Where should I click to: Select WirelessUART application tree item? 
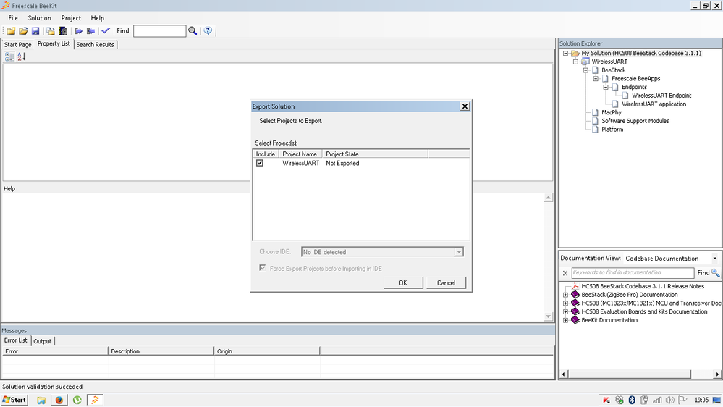pyautogui.click(x=654, y=104)
